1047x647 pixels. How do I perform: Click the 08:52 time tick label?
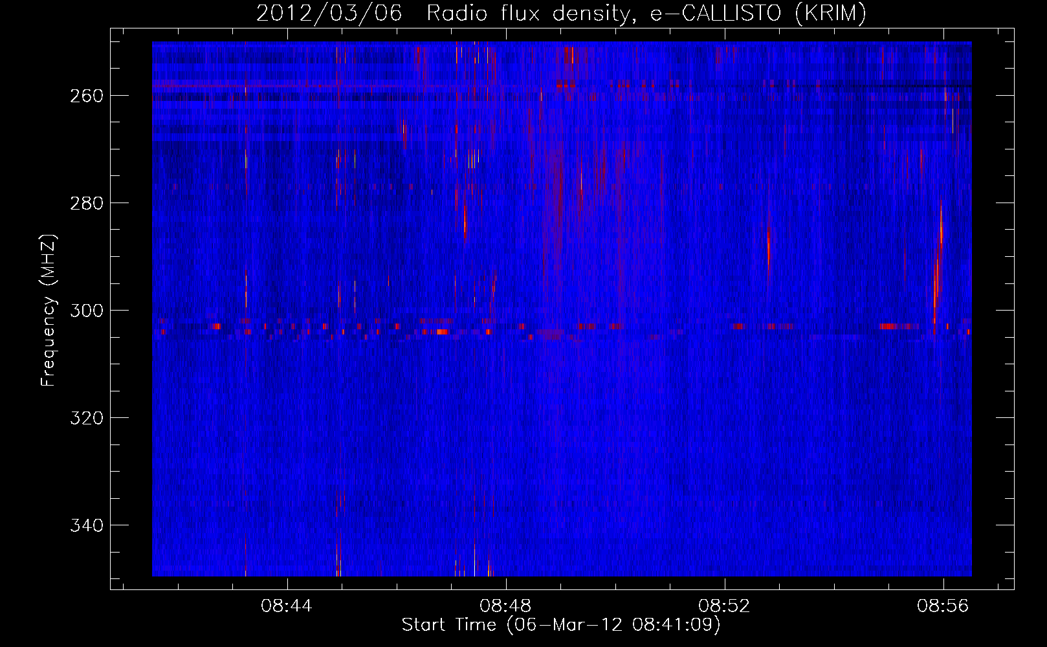724,606
